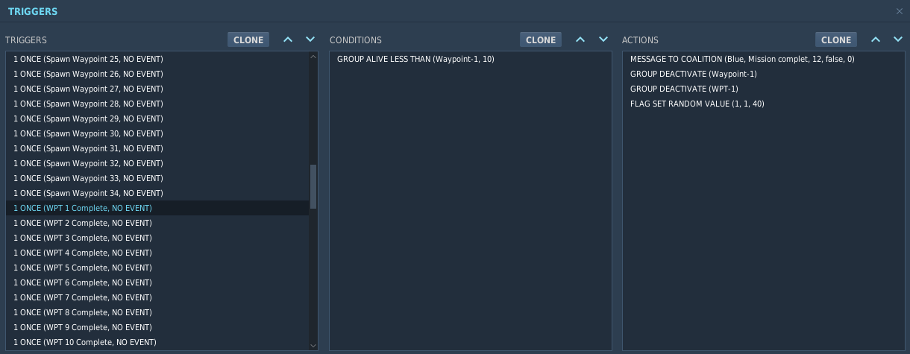Viewport: 910px width, 354px height.
Task: Select trigger WPT 5 Complete
Action: coord(157,268)
